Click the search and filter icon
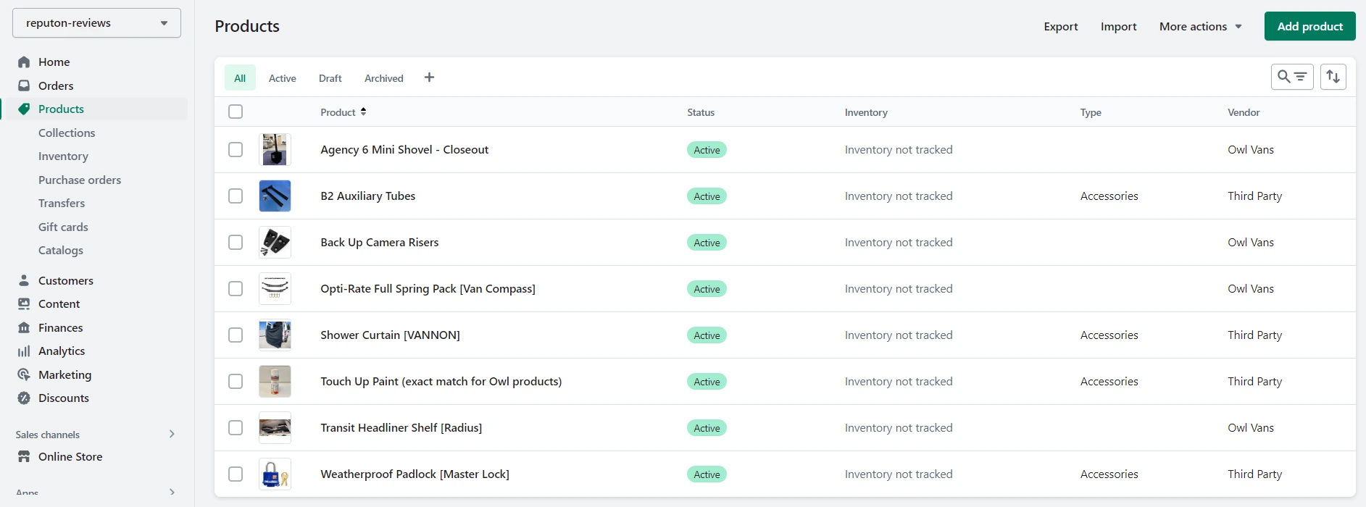1366x507 pixels. 1291,77
